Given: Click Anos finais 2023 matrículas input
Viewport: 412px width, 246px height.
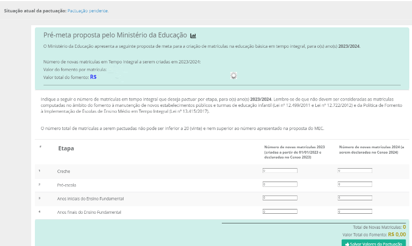Looking at the screenshot, I should pos(280,212).
